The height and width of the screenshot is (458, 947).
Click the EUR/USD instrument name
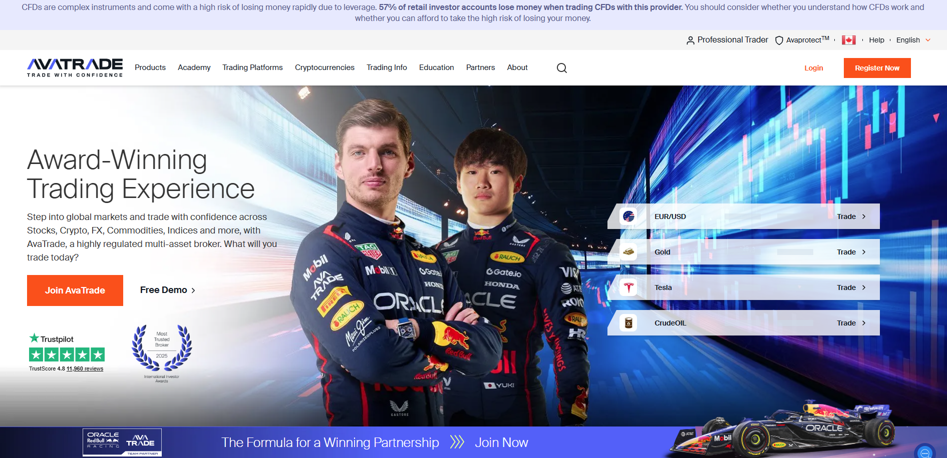click(670, 216)
